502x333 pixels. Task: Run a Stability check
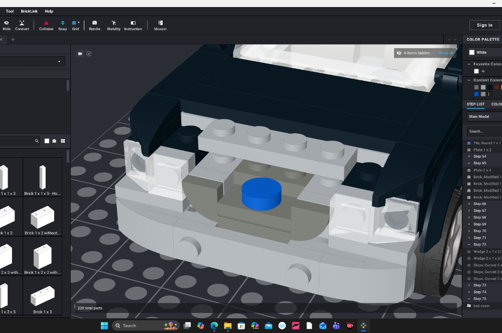pos(113,25)
